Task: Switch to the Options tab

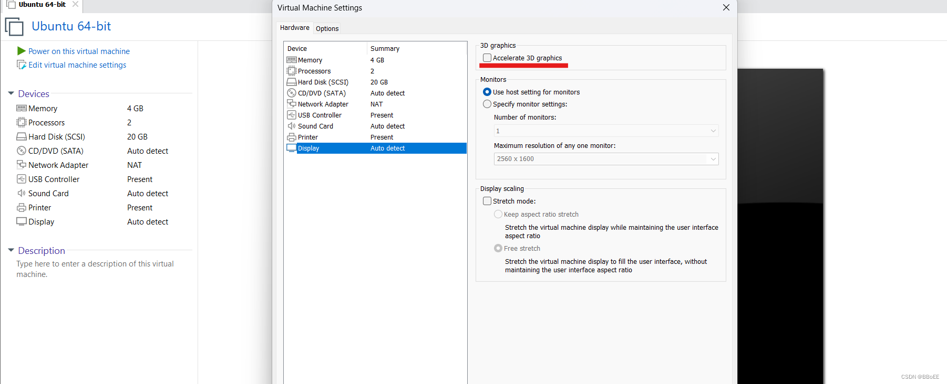Action: pos(327,28)
